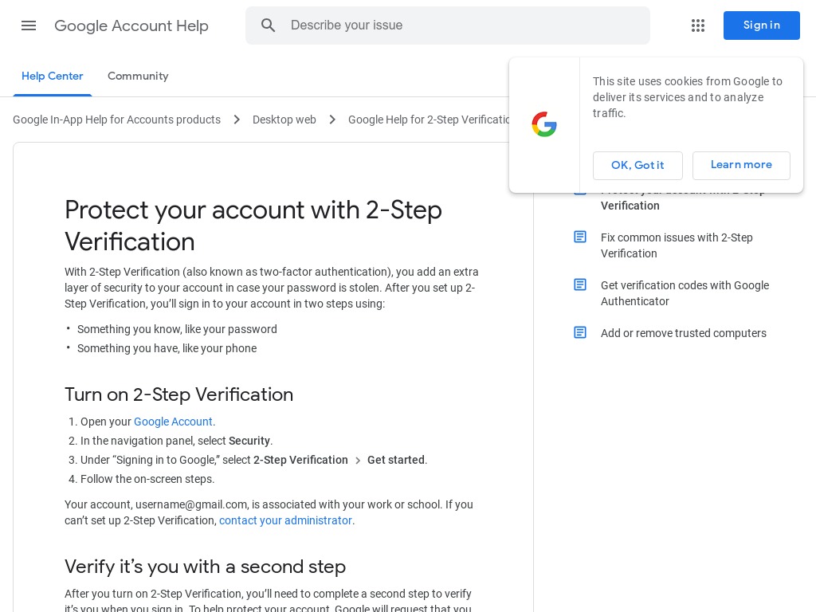This screenshot has height=612, width=816.
Task: Open the Google Account link
Action: 173,422
